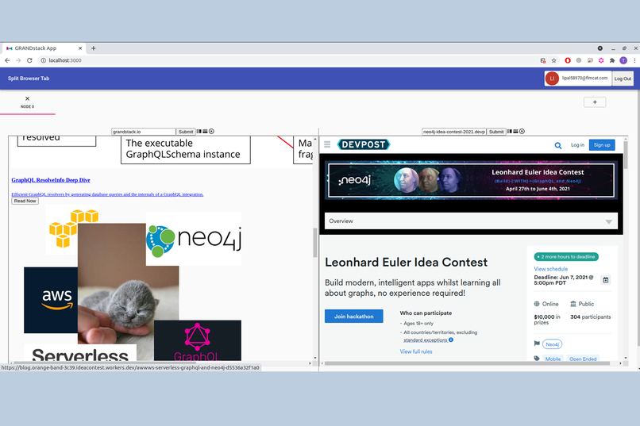Submit the neo4j-idea-contest URL
Viewport: 640px width, 426px height.
click(496, 132)
